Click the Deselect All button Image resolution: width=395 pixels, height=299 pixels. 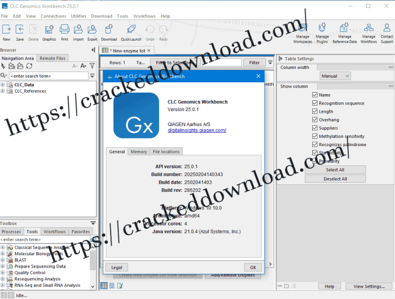[335, 179]
